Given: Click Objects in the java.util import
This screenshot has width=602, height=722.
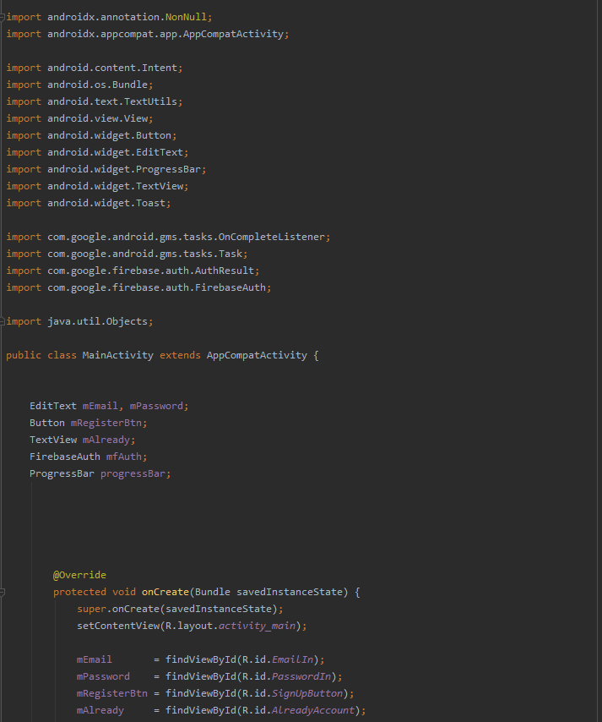Looking at the screenshot, I should [127, 321].
